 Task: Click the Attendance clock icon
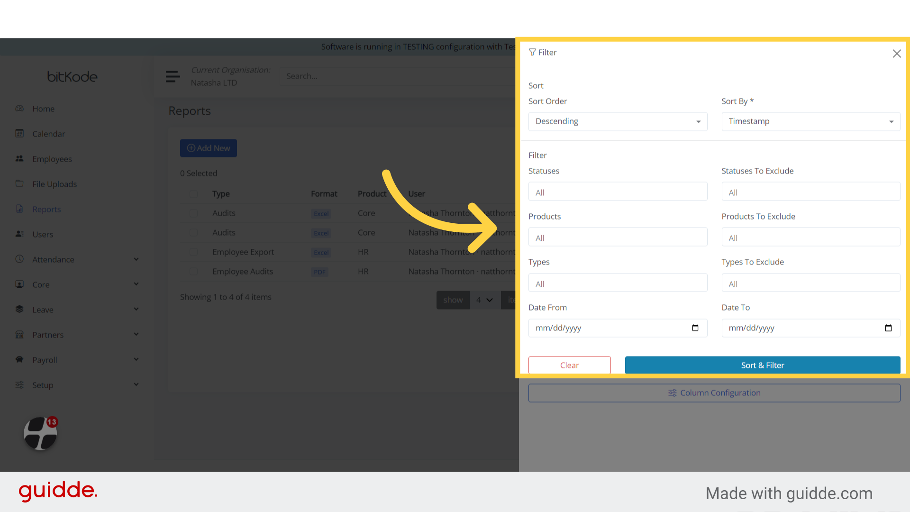pyautogui.click(x=19, y=259)
